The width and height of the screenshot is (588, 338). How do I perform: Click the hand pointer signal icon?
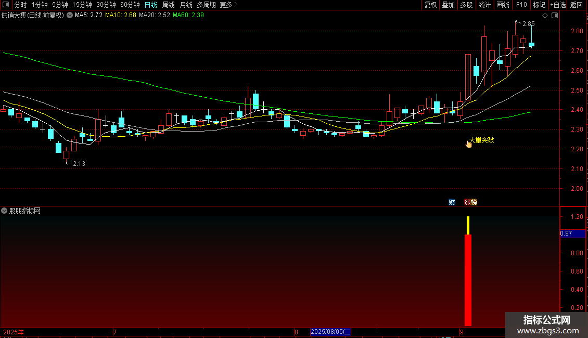coord(469,144)
